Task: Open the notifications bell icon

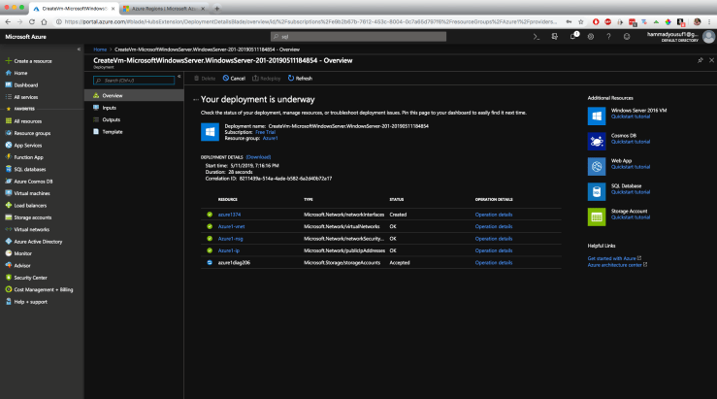Action: tap(573, 37)
